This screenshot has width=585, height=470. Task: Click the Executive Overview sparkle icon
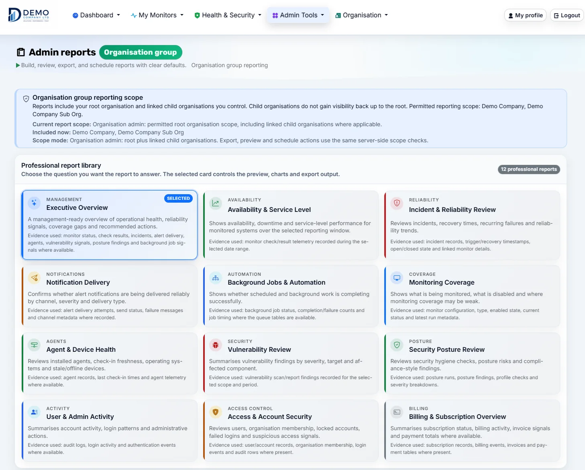(x=34, y=203)
